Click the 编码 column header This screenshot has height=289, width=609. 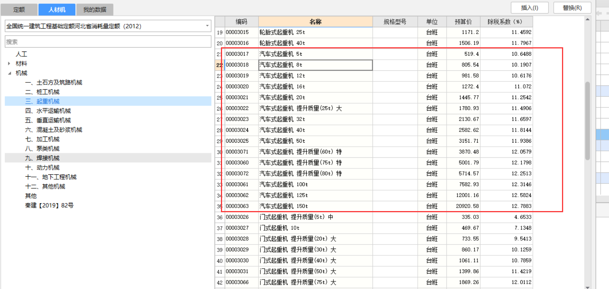pyautogui.click(x=241, y=22)
